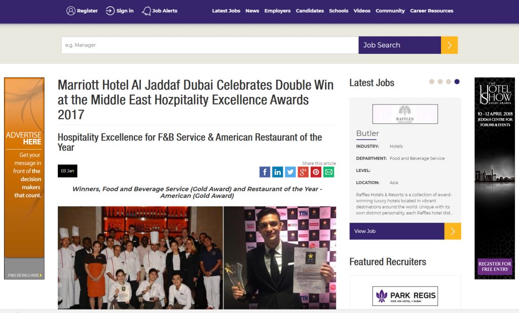Click the italic Winners caption text
The image size is (519, 313).
tap(197, 192)
